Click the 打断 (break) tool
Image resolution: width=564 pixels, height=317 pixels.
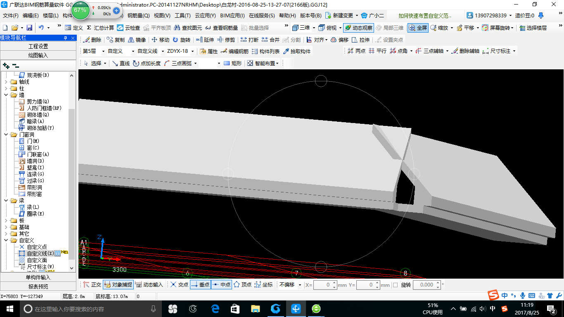249,40
